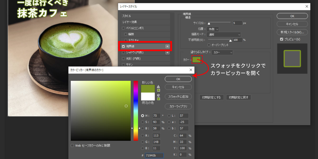Click the 現在の色 white swatch
Viewport: 318px width, 159px height.
[148, 96]
